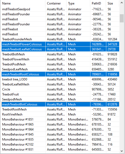Select the mdlTreebotSeedpod row

click(60, 9)
